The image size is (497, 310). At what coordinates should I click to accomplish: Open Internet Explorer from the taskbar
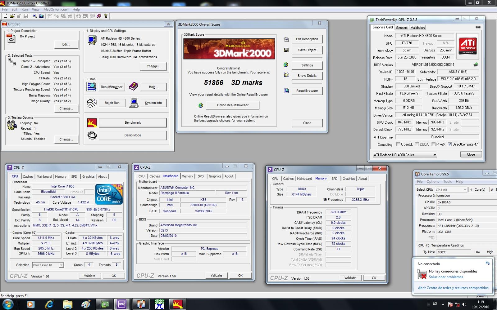click(49, 304)
